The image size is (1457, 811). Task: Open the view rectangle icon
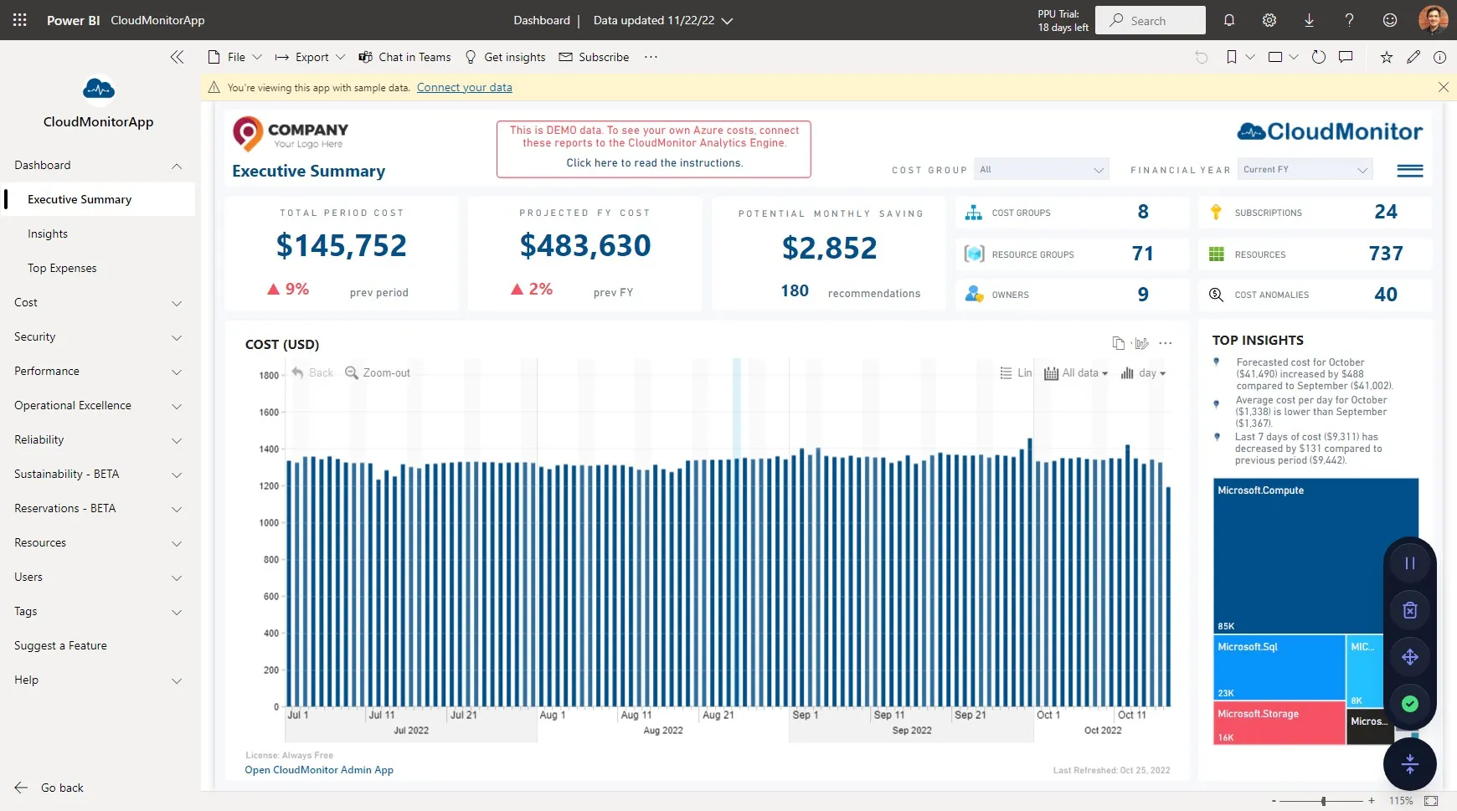point(1275,57)
